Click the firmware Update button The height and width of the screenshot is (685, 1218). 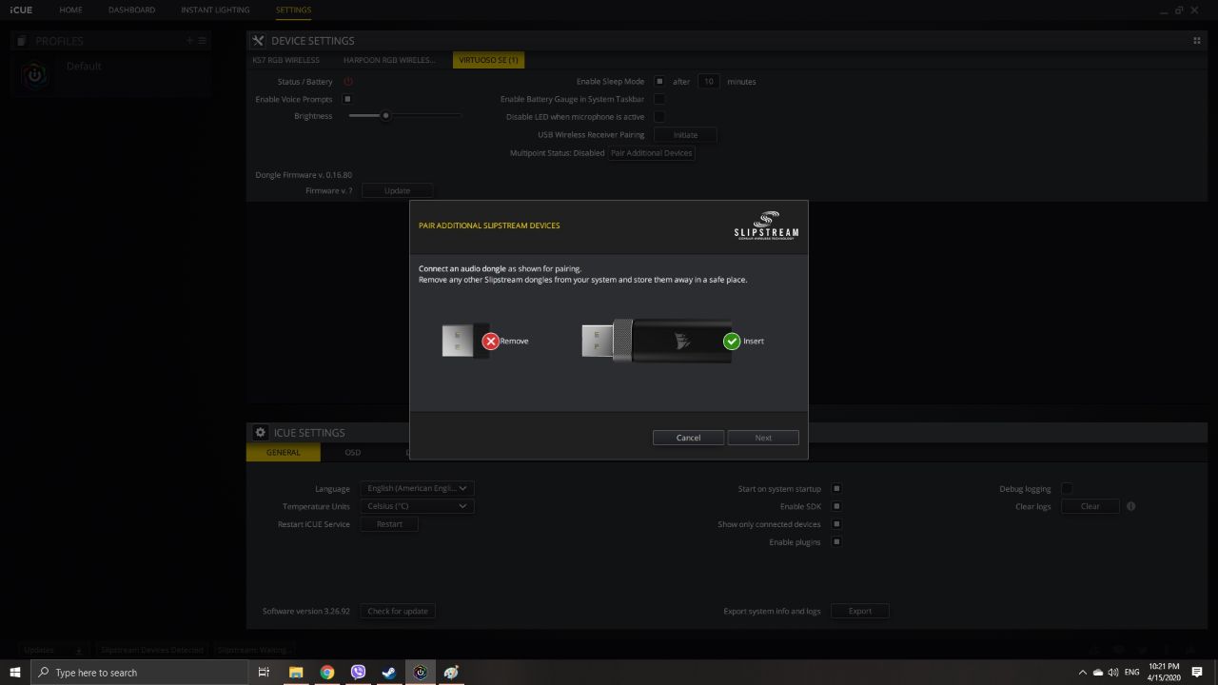(397, 190)
